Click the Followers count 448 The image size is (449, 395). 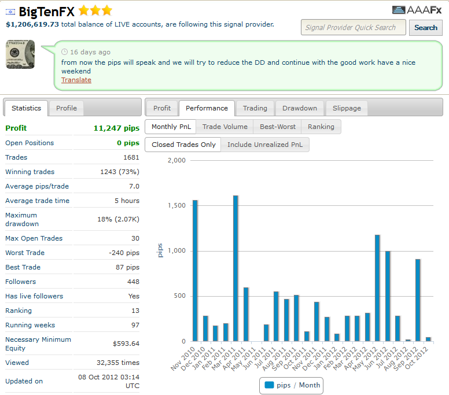coord(133,282)
